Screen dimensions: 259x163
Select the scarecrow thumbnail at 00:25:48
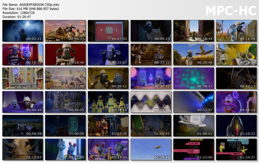coord(193,55)
